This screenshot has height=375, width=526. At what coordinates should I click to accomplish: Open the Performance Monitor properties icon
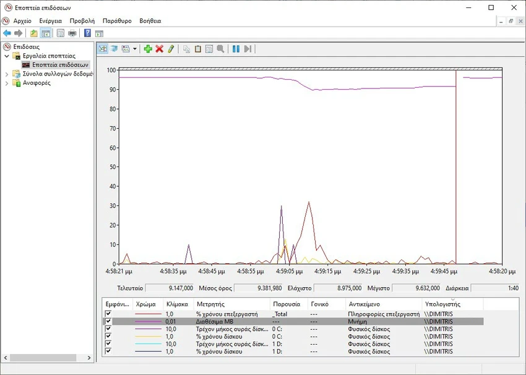point(209,49)
